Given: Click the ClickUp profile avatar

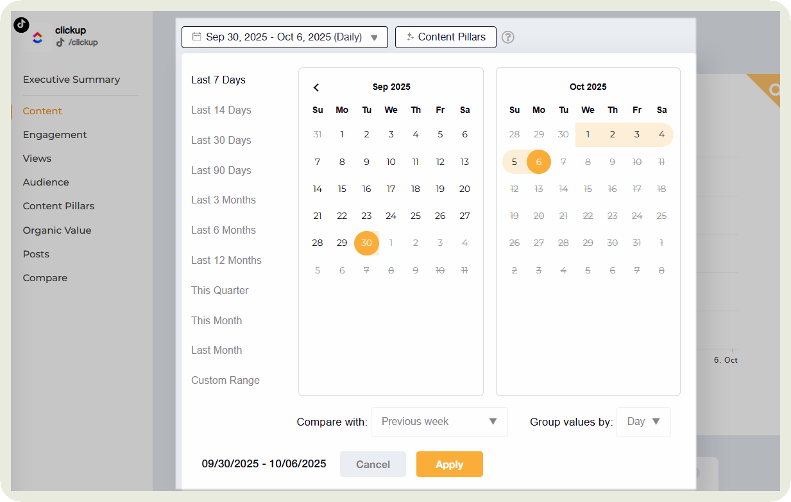Looking at the screenshot, I should (x=38, y=38).
